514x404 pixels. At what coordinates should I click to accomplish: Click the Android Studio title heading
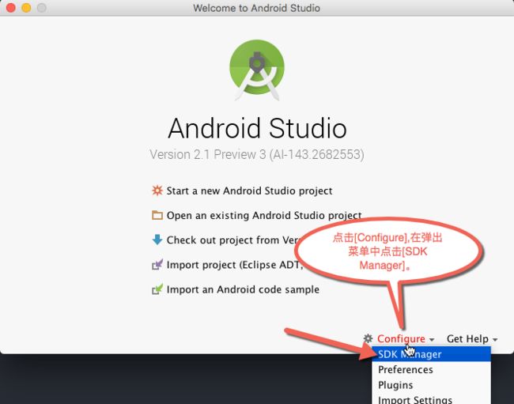[x=257, y=128]
